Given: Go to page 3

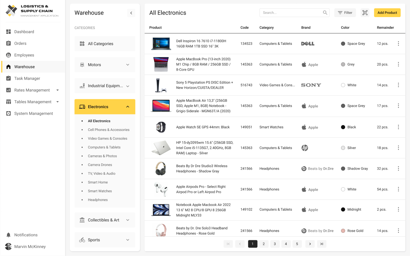Looking at the screenshot, I should click(x=275, y=244).
